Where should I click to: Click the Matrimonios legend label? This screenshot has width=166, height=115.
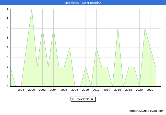tap(85, 99)
